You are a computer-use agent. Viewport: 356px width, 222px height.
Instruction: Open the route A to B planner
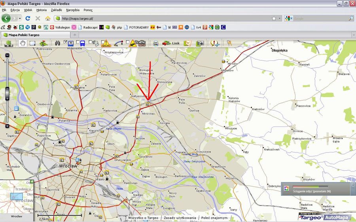118,43
